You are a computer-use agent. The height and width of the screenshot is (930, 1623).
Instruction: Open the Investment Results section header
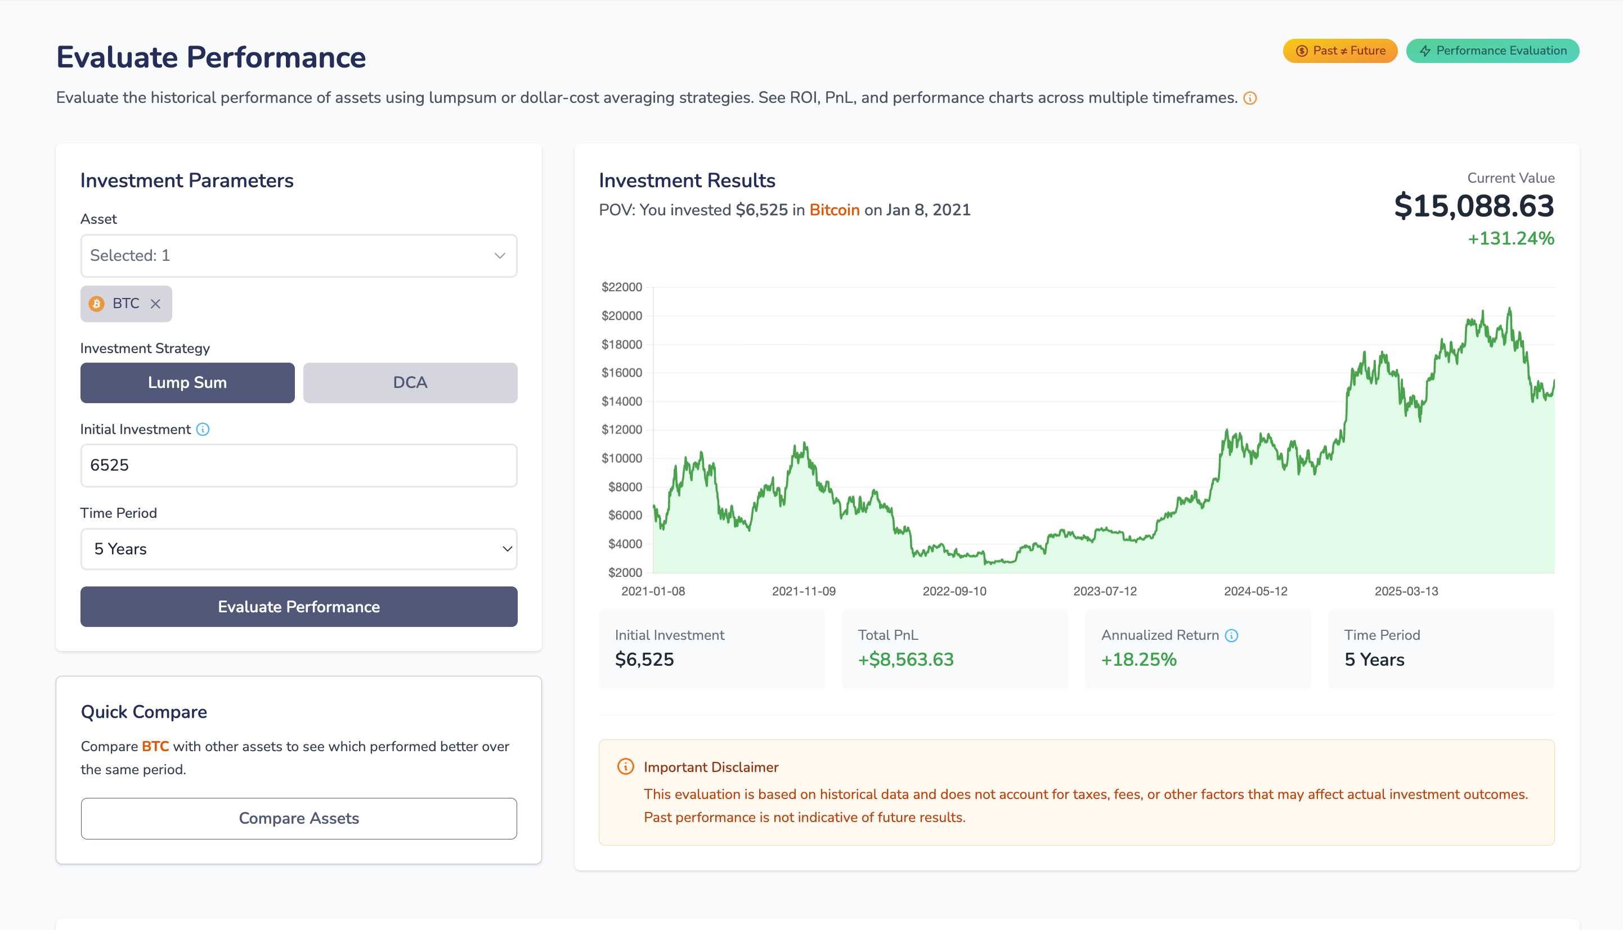click(687, 180)
